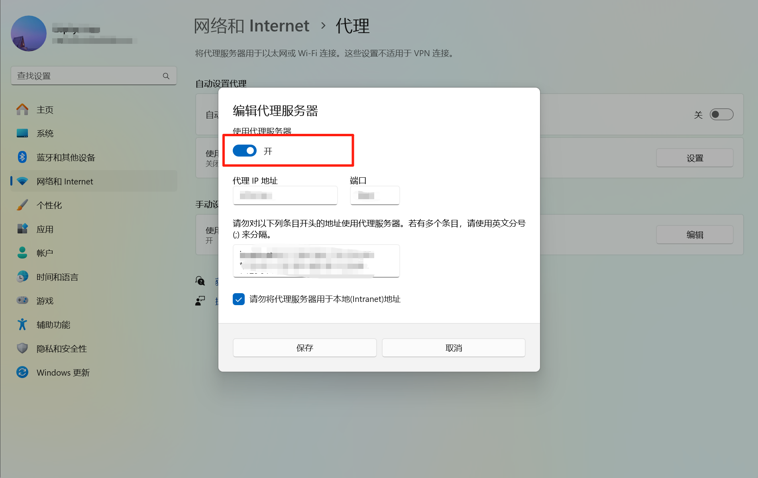
Task: Open 主页 in the settings sidebar
Action: coord(94,110)
